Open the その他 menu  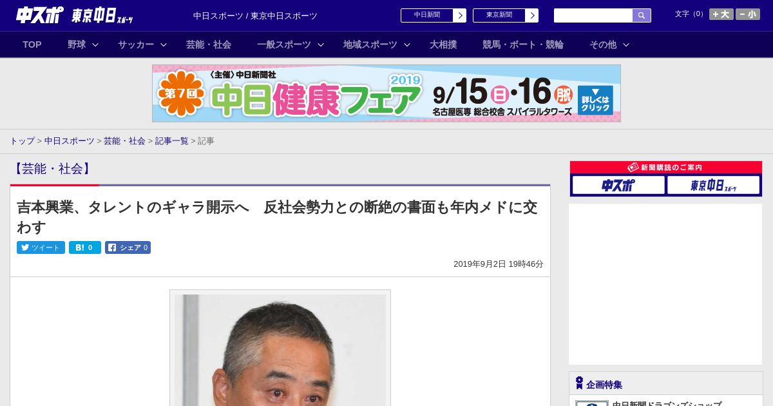click(x=603, y=44)
